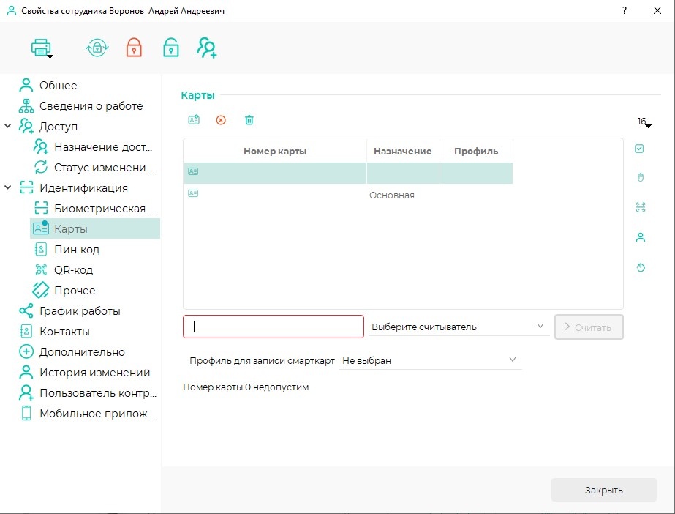Open the Биометрическая identification item
675x514 pixels.
(105, 209)
